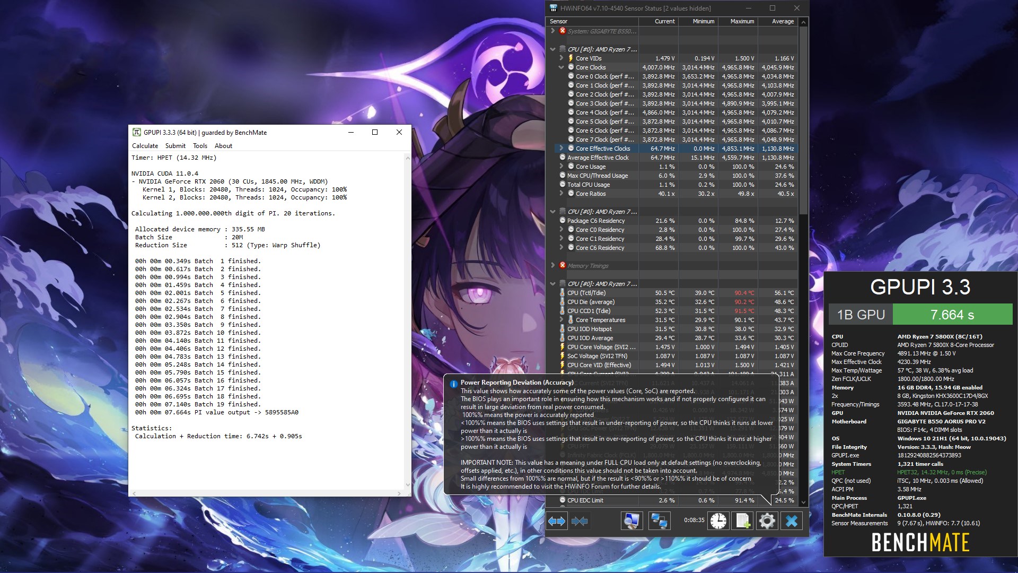The width and height of the screenshot is (1018, 573).
Task: Collapse the first CPU [#0] AMD Ryzen group
Action: coord(553,49)
